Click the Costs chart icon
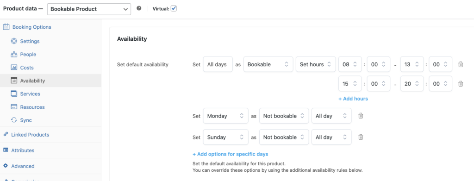 tap(14, 68)
